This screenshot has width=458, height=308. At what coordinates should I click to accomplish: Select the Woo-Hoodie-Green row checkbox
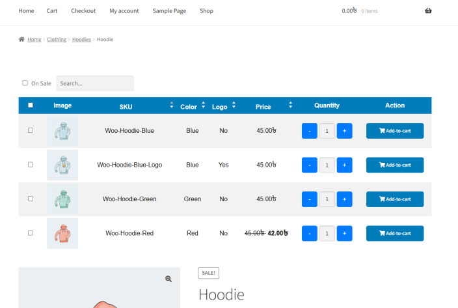(x=31, y=199)
